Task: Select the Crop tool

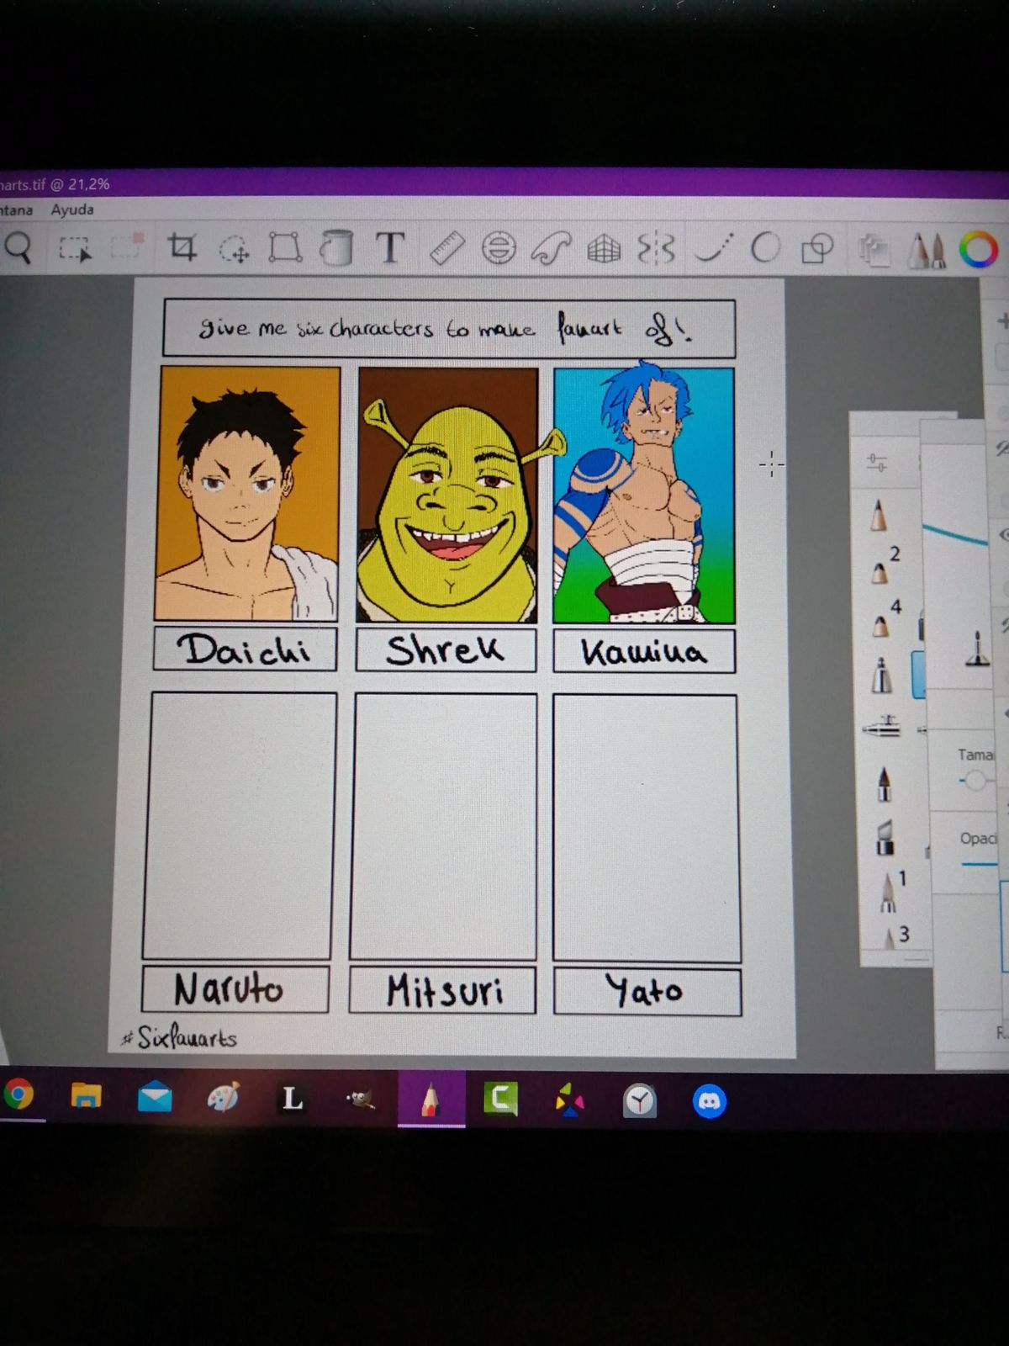Action: [x=182, y=248]
